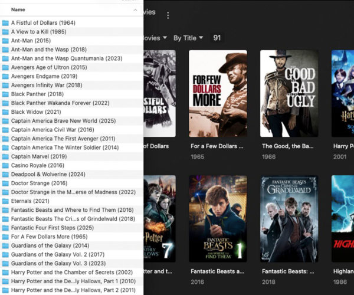Select 'Harry Potter... Hallows, Part 2 (2011)' folder
This screenshot has height=295, width=354.
click(x=71, y=290)
